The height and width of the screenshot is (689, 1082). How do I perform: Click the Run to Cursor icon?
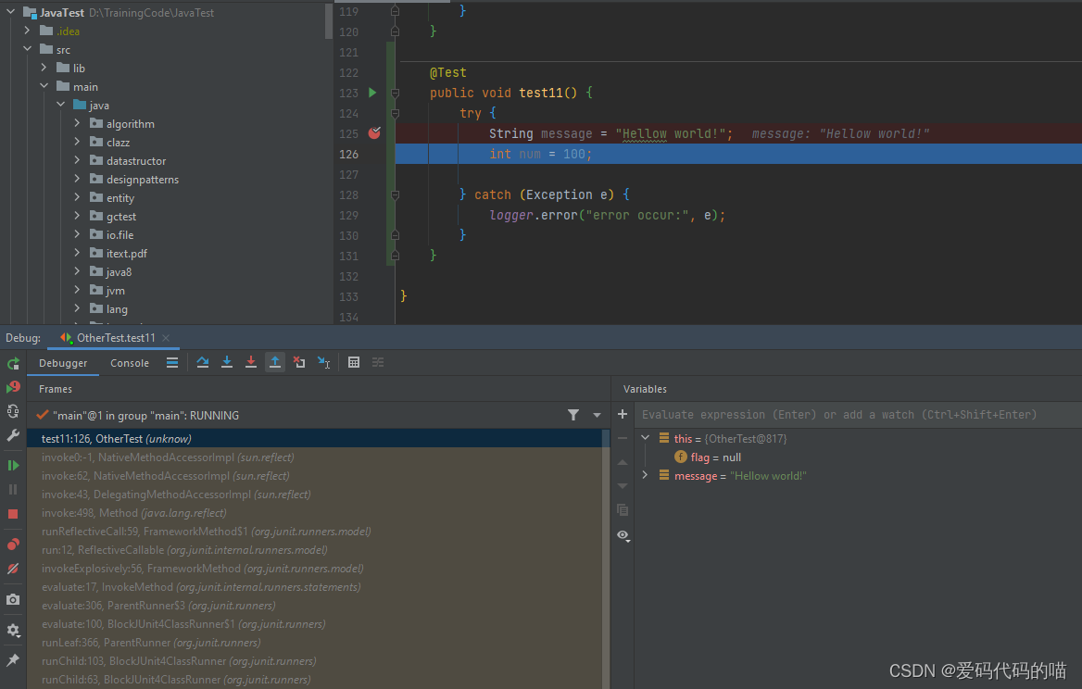click(323, 362)
